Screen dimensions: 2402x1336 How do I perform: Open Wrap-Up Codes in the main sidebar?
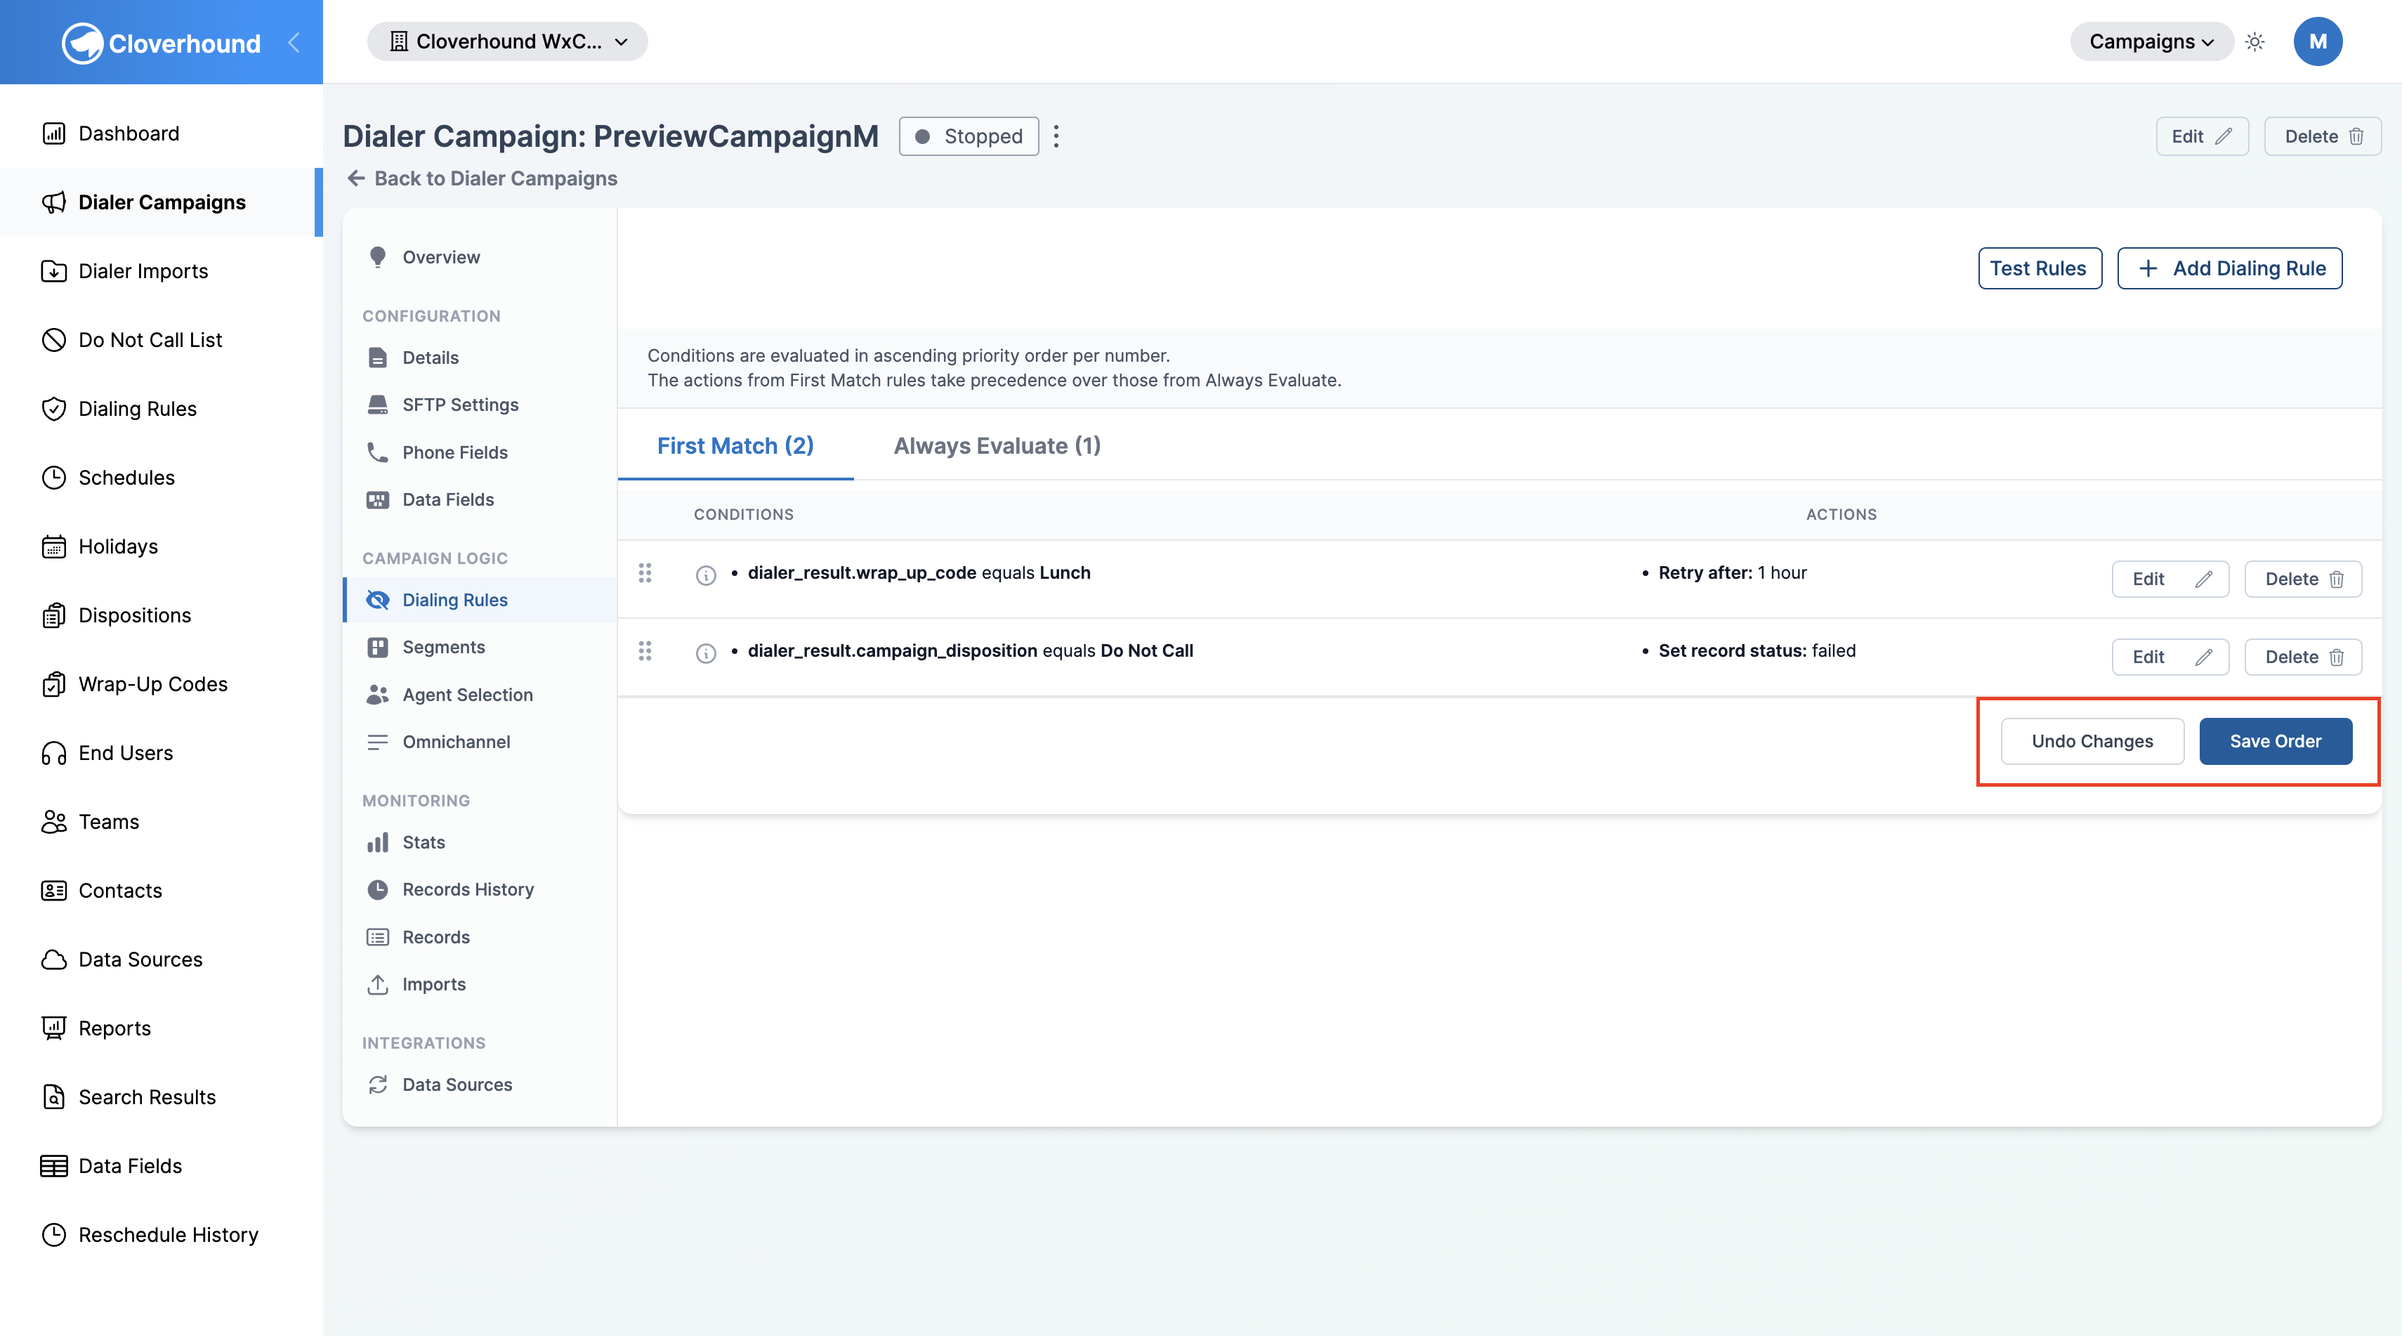pyautogui.click(x=160, y=684)
